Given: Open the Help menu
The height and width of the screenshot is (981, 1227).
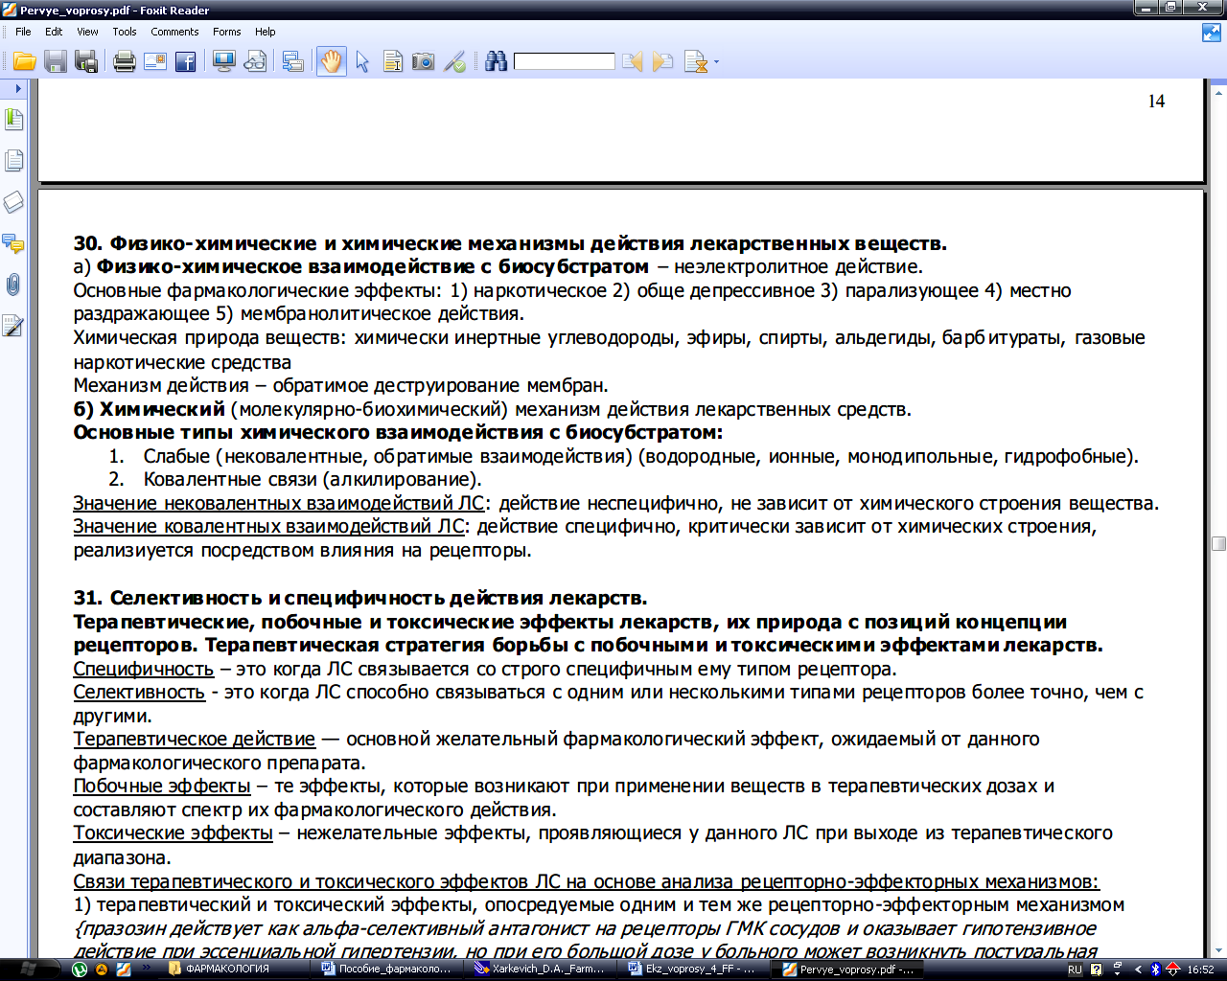Looking at the screenshot, I should 266,32.
